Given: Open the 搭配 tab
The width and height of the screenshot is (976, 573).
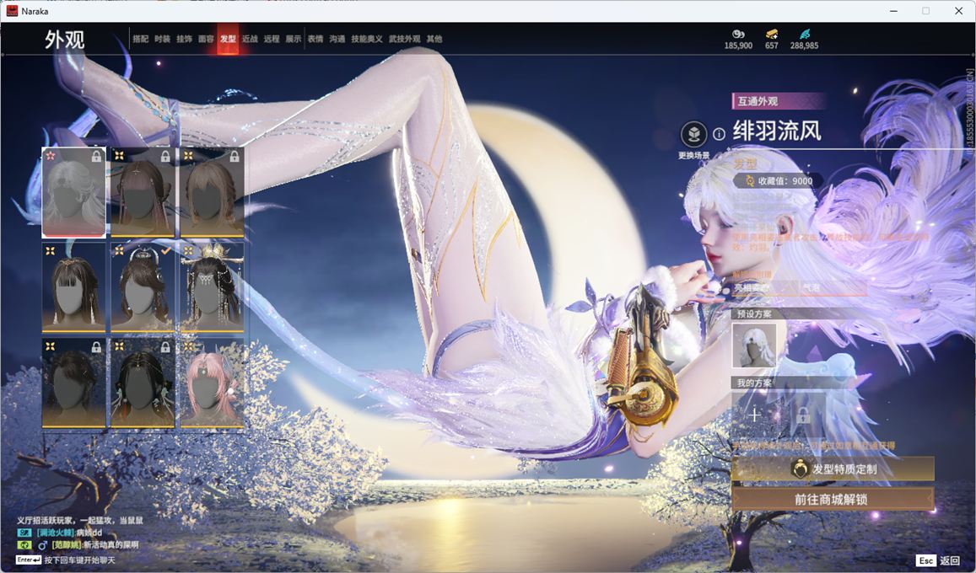Looking at the screenshot, I should pyautogui.click(x=141, y=39).
